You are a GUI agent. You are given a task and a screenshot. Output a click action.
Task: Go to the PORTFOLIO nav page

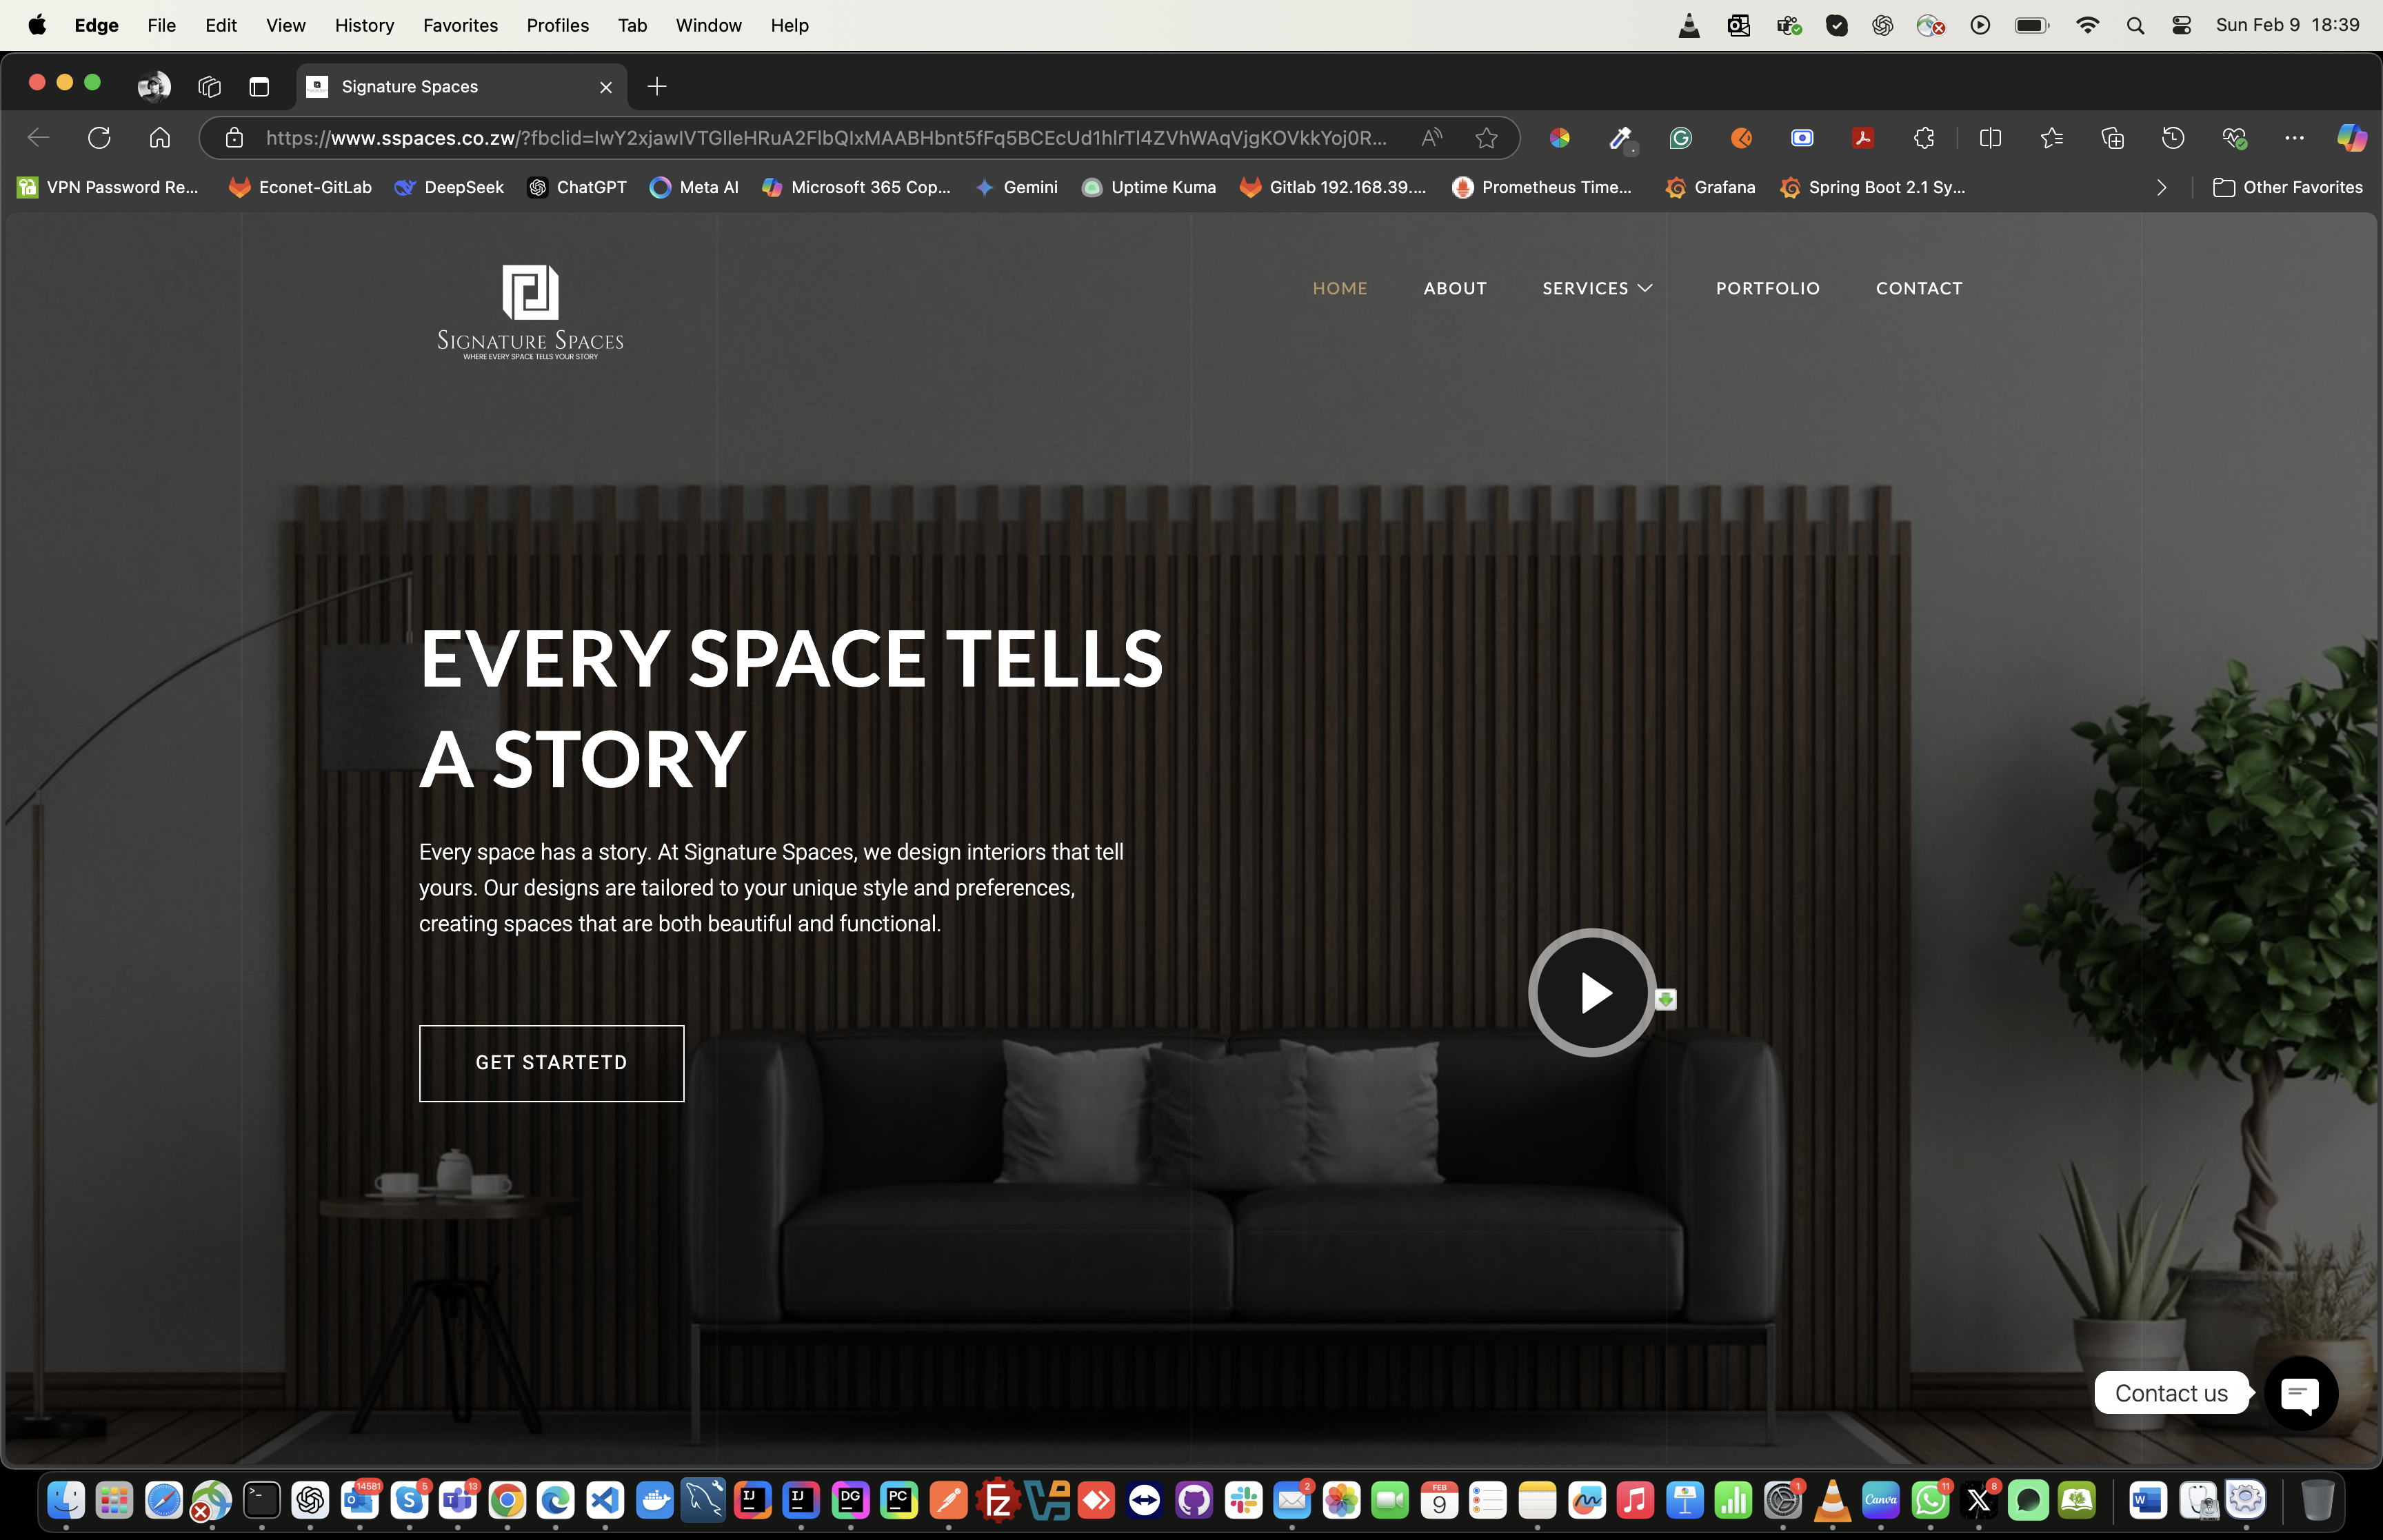point(1767,288)
